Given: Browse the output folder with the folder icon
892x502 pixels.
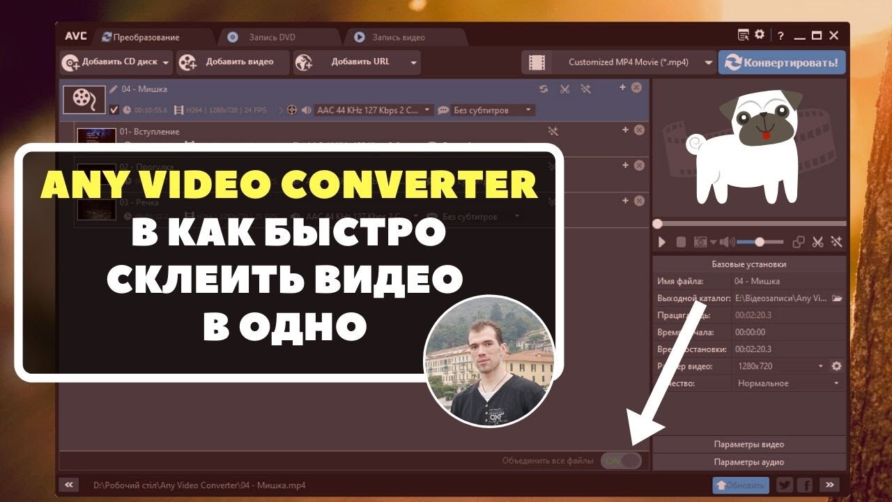Looking at the screenshot, I should tap(837, 298).
